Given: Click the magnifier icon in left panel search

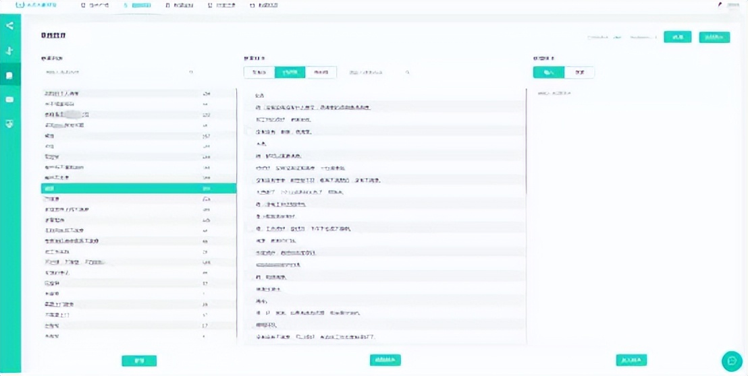Looking at the screenshot, I should [x=191, y=72].
